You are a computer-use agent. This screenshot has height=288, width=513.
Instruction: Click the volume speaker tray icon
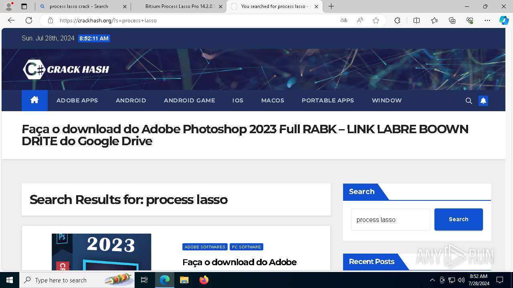pyautogui.click(x=461, y=280)
